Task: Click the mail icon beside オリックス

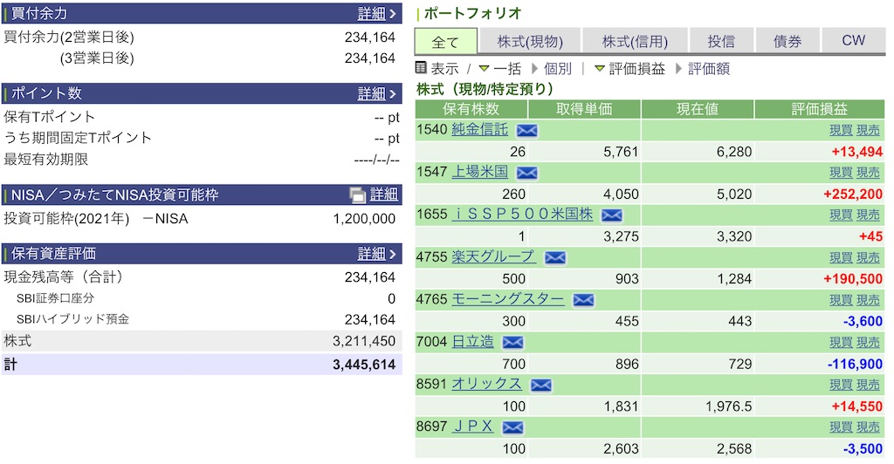Action: pos(541,385)
